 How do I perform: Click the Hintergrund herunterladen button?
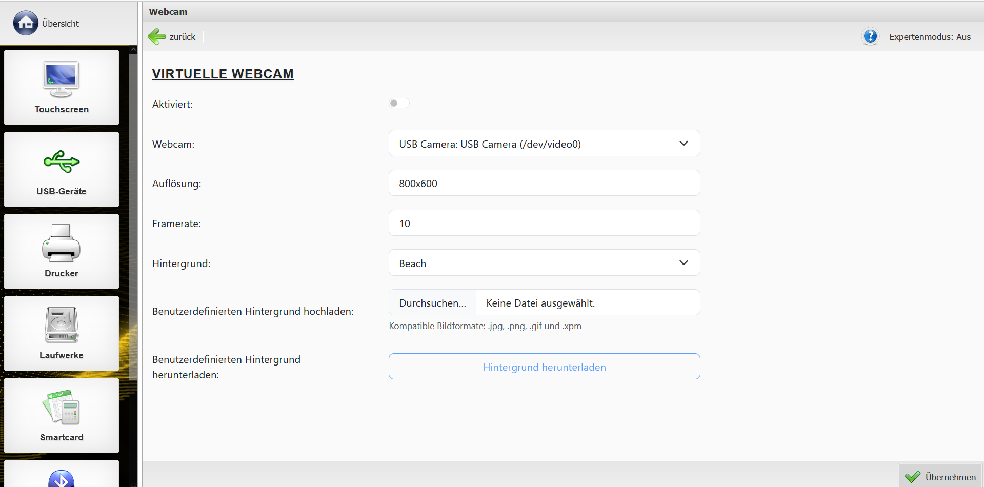(544, 367)
